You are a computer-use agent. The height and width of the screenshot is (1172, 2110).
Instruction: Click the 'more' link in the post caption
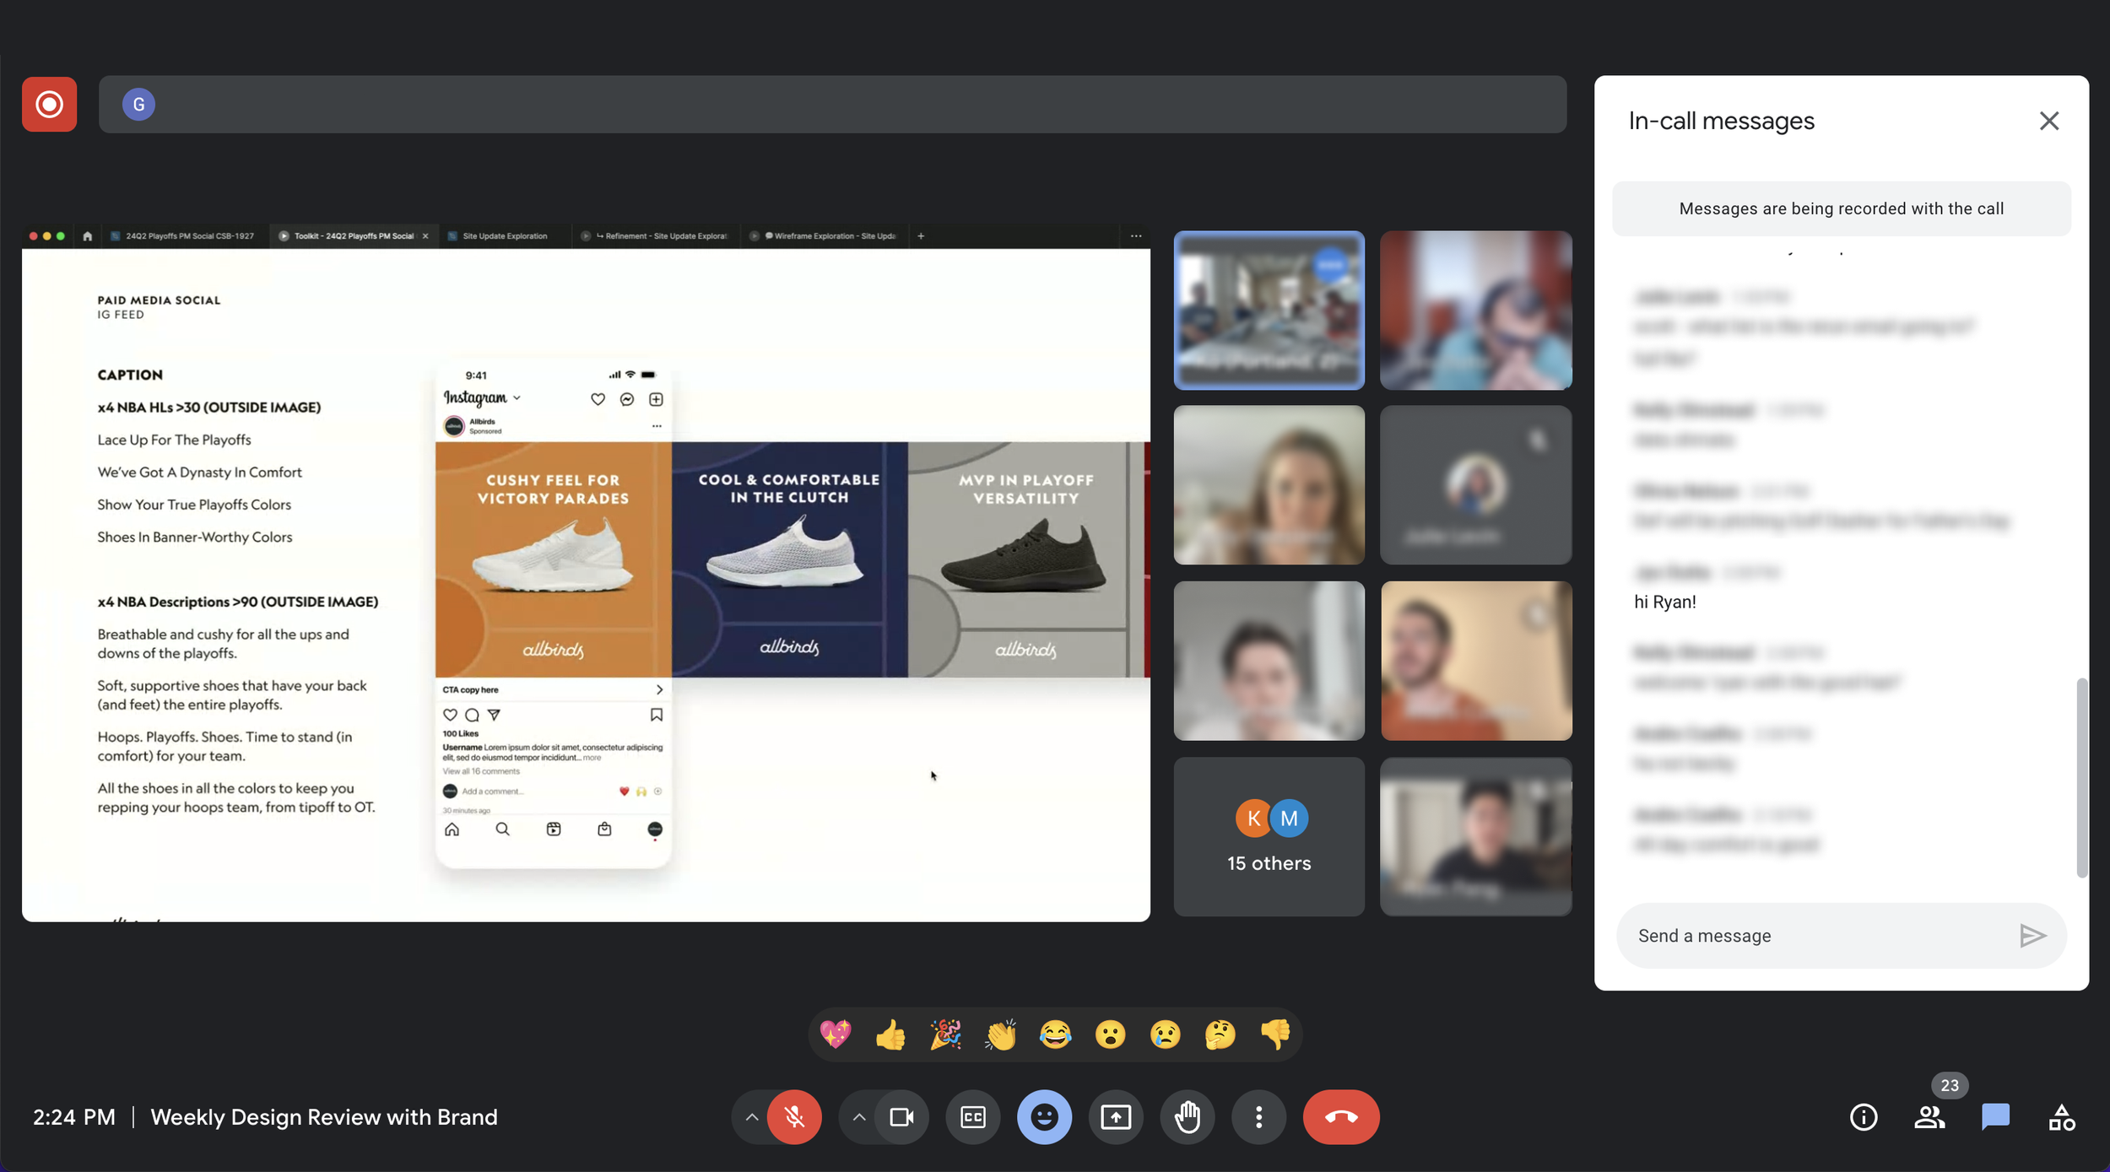coord(592,758)
